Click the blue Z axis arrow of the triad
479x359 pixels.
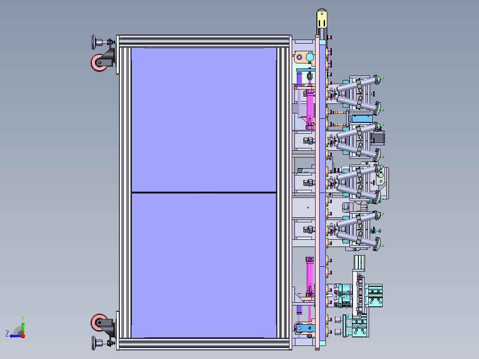(15, 336)
